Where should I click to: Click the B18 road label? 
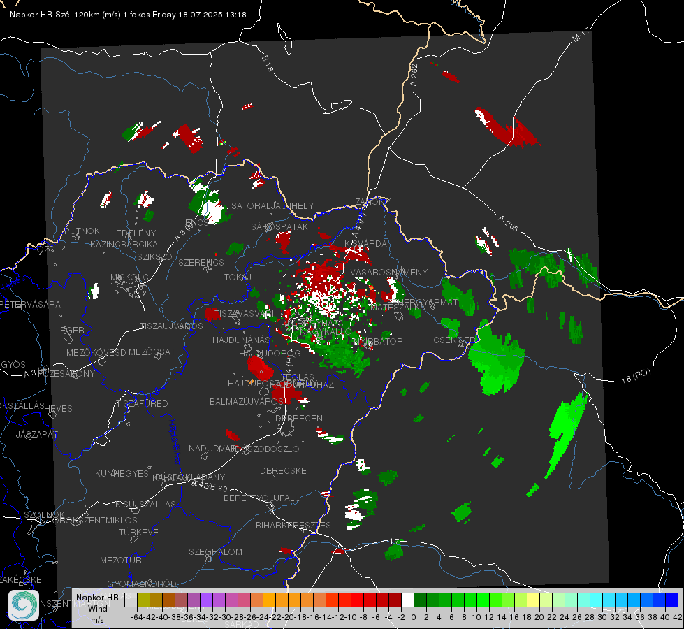coord(267,64)
